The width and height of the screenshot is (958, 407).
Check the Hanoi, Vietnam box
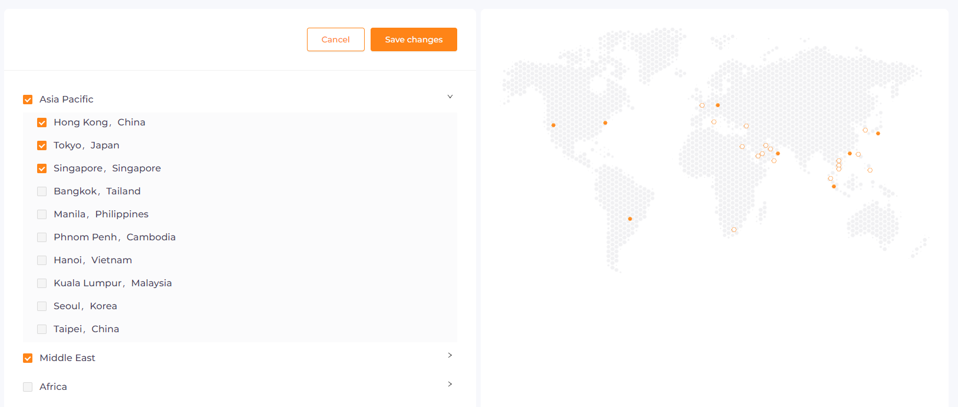point(42,260)
